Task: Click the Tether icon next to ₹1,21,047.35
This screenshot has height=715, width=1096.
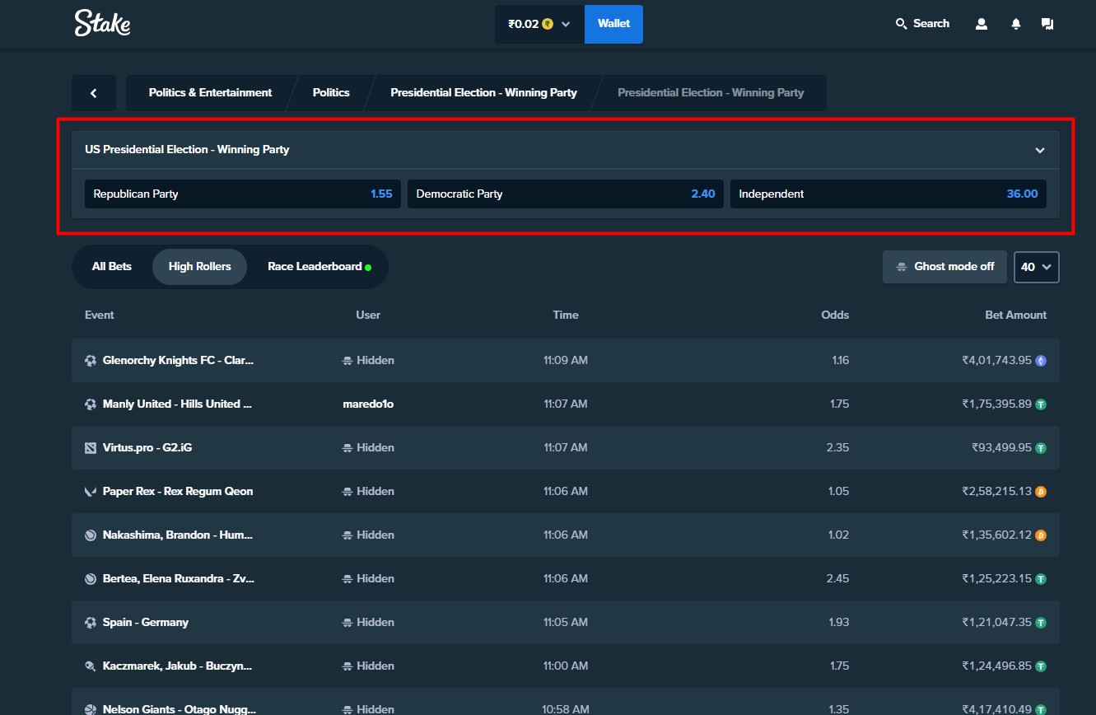Action: [x=1041, y=622]
